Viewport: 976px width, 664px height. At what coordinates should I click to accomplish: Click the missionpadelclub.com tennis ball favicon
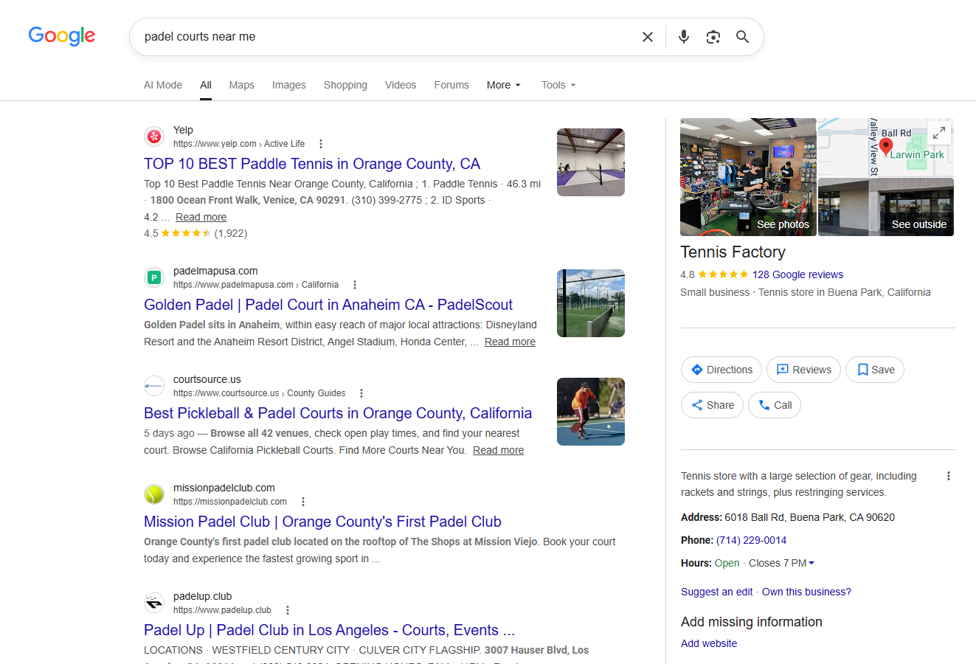point(154,494)
